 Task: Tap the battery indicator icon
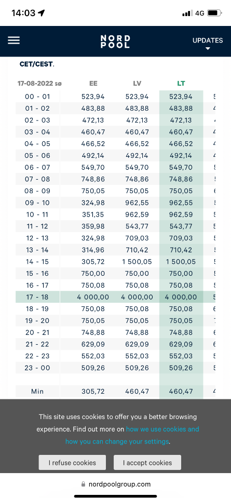pyautogui.click(x=214, y=13)
